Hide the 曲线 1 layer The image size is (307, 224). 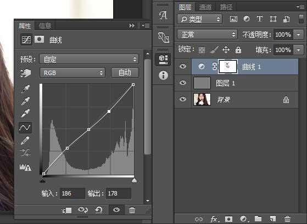click(x=183, y=67)
